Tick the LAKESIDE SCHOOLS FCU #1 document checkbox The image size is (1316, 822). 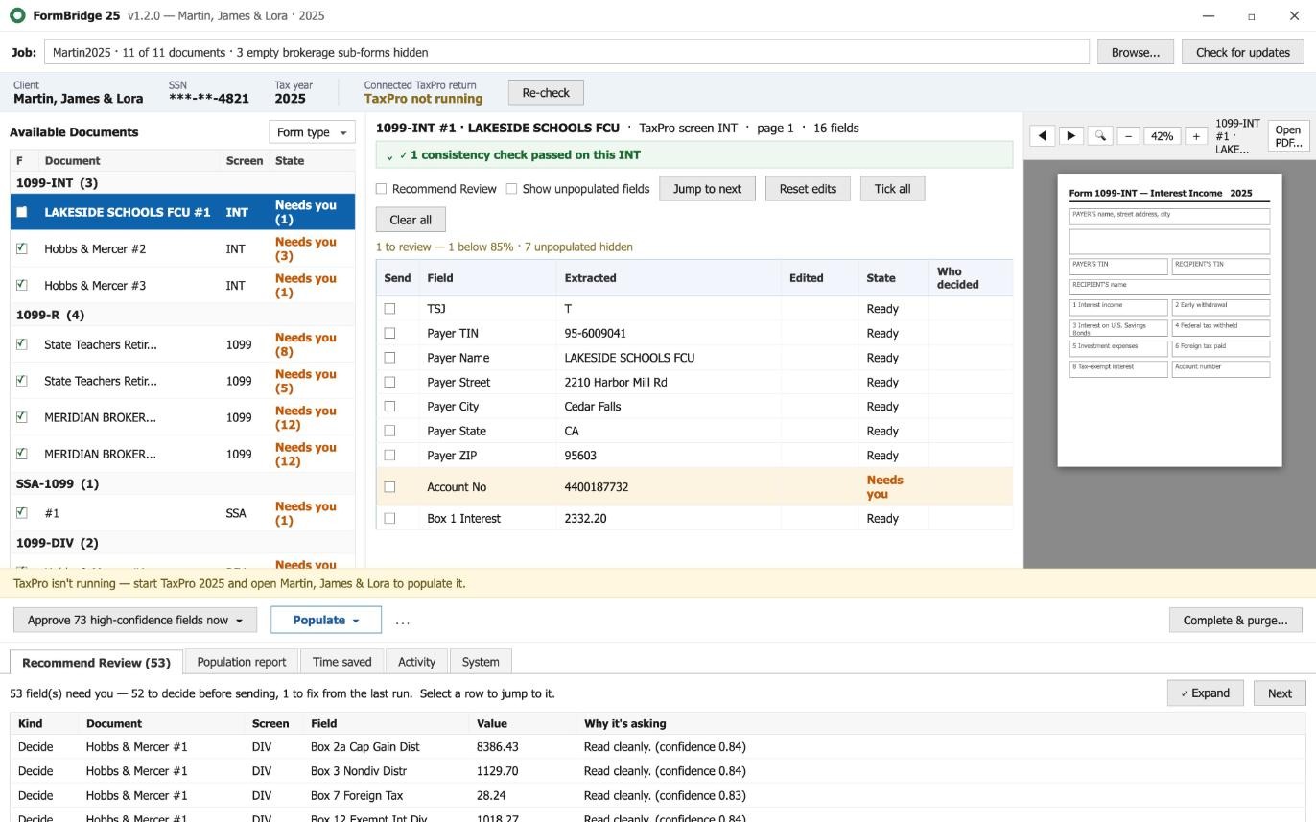(x=22, y=212)
